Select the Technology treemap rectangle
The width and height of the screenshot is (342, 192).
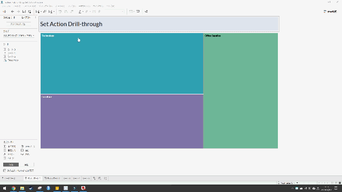pyautogui.click(x=122, y=63)
